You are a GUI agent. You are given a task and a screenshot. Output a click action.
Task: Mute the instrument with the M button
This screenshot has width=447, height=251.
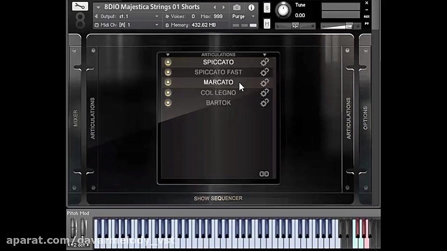tap(266, 24)
